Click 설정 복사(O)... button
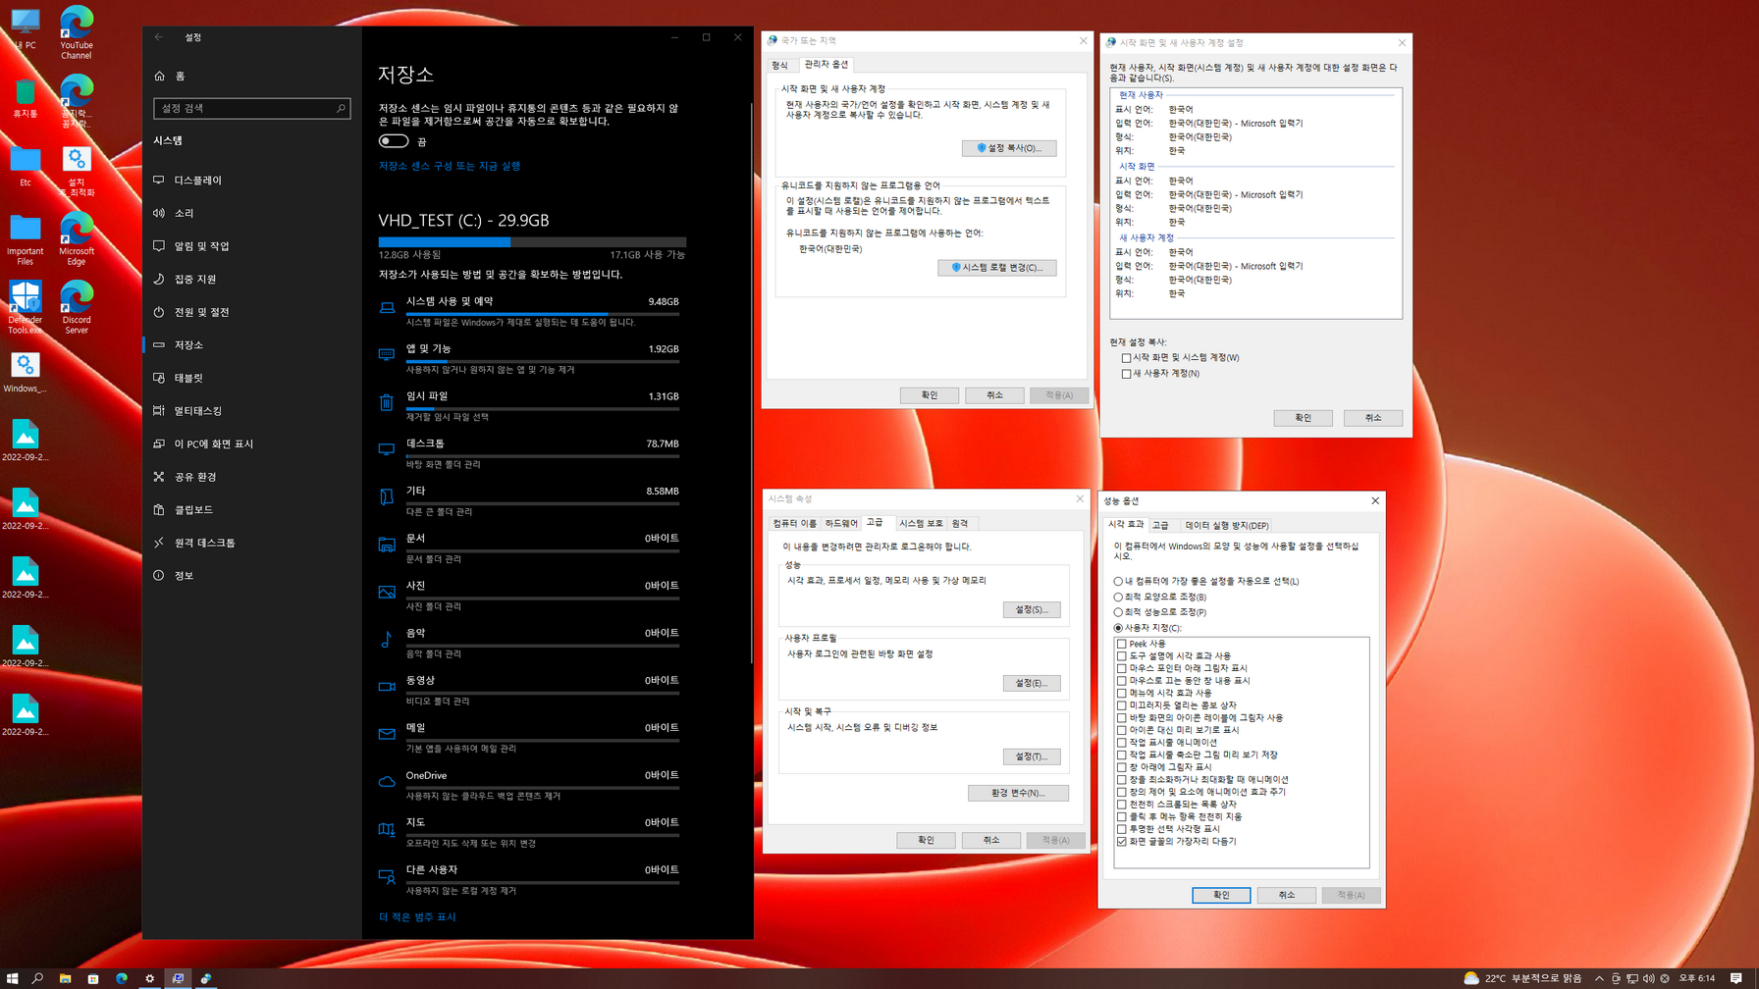The height and width of the screenshot is (989, 1759). (1009, 148)
